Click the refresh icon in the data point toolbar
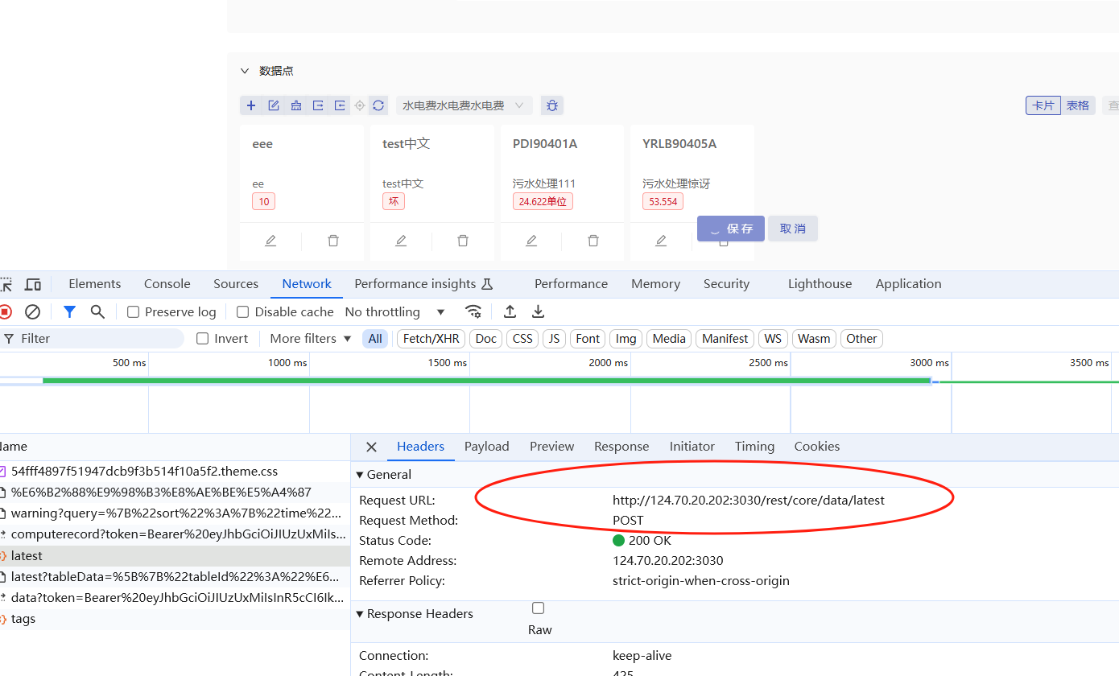The width and height of the screenshot is (1119, 676). [378, 105]
